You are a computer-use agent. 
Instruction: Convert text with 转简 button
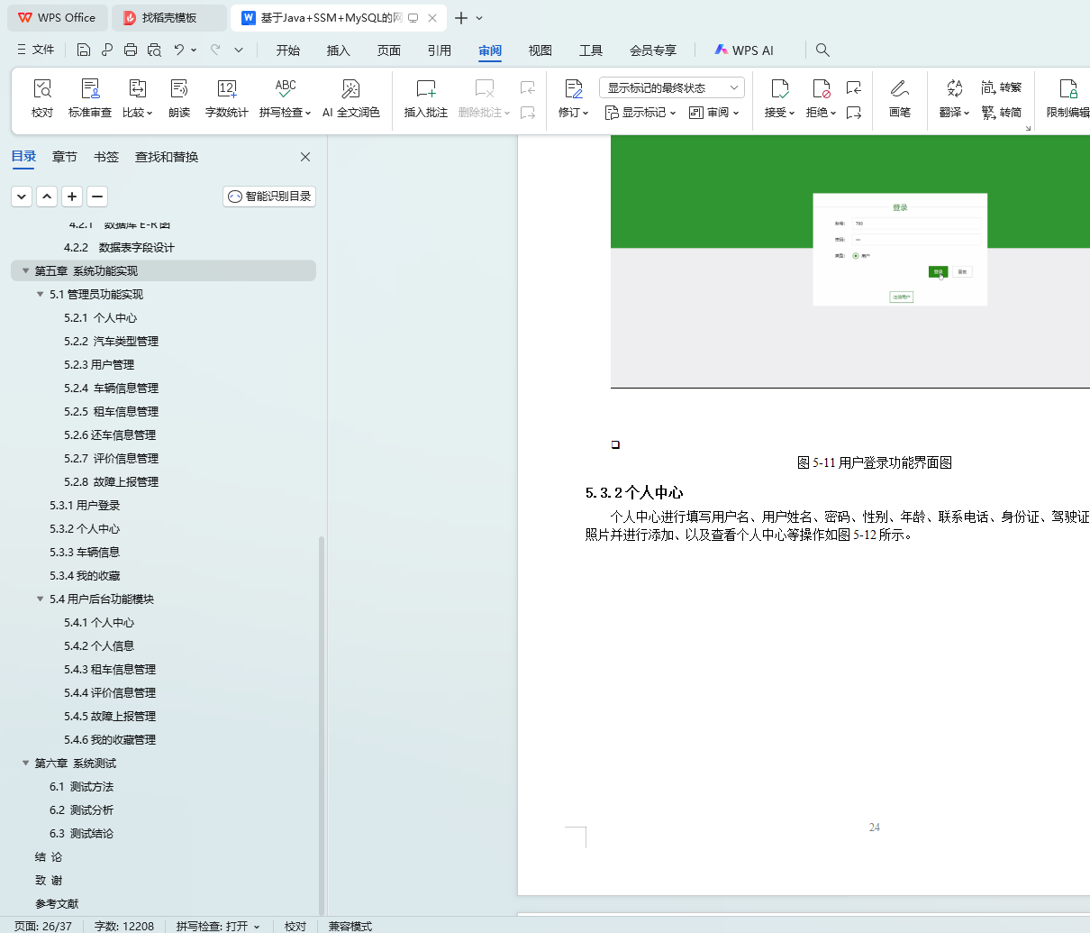point(1002,113)
